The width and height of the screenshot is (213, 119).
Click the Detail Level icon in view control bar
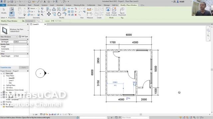click(x=41, y=114)
